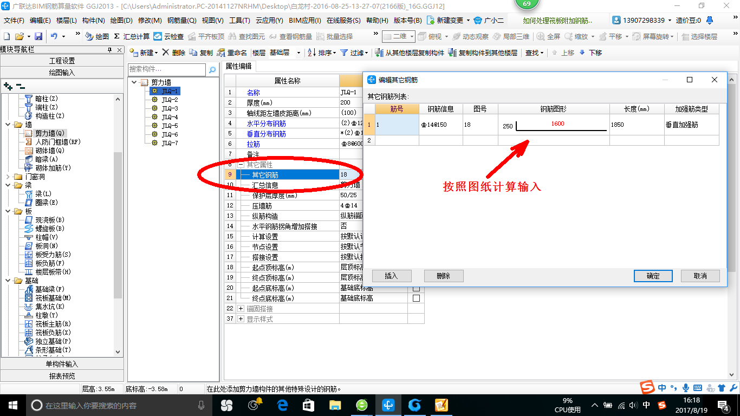
Task: Select 独立基础(P) tree item
Action: coord(53,341)
